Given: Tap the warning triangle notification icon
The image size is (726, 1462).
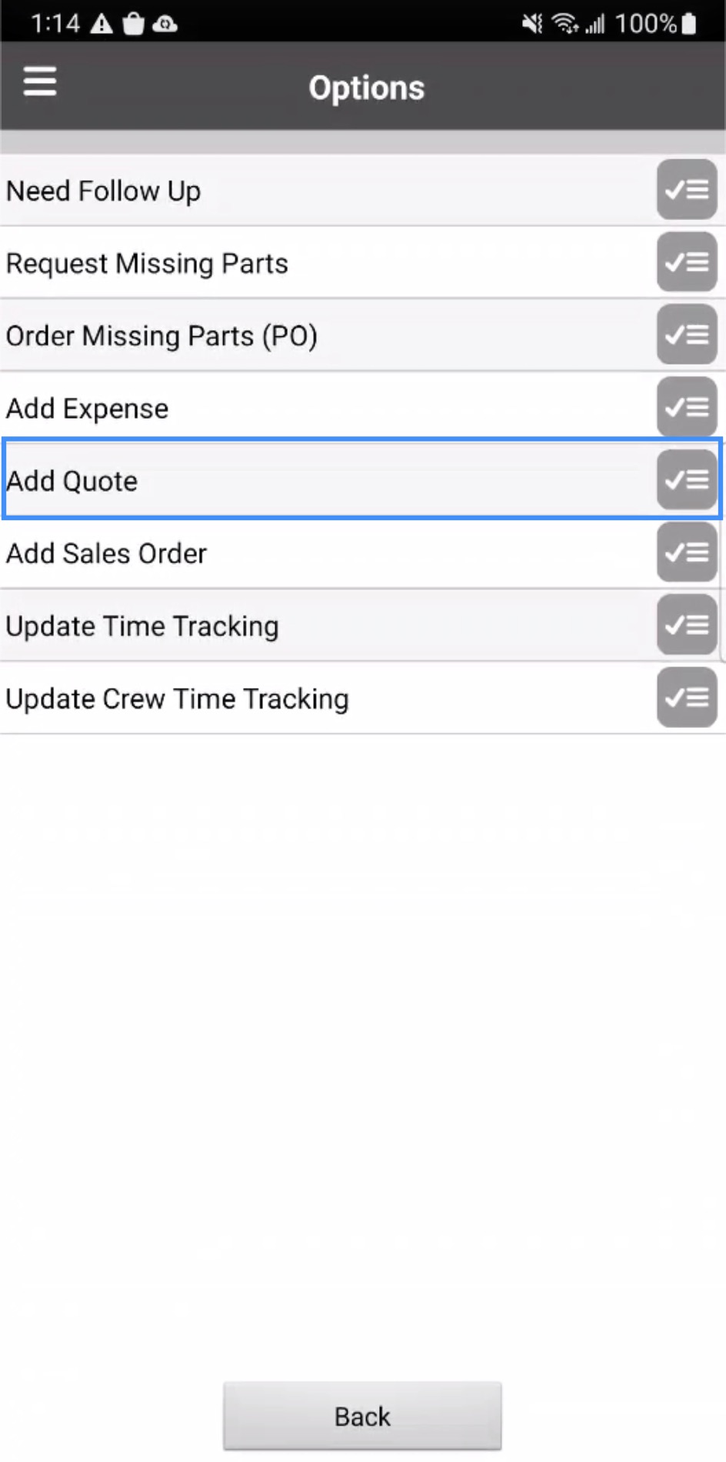Looking at the screenshot, I should pos(102,25).
